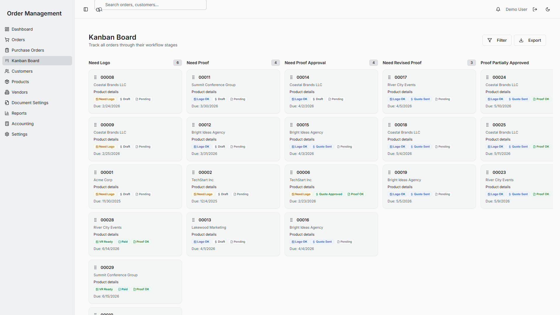
Task: Click VR Ready badge on order 00029
Action: coord(104,289)
